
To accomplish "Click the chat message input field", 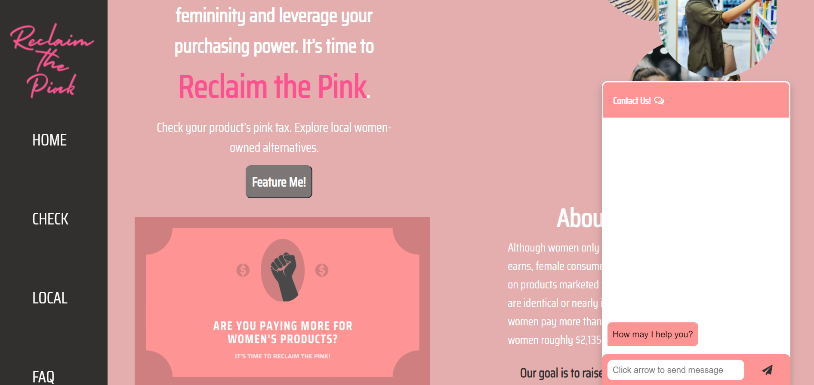I will tap(675, 370).
